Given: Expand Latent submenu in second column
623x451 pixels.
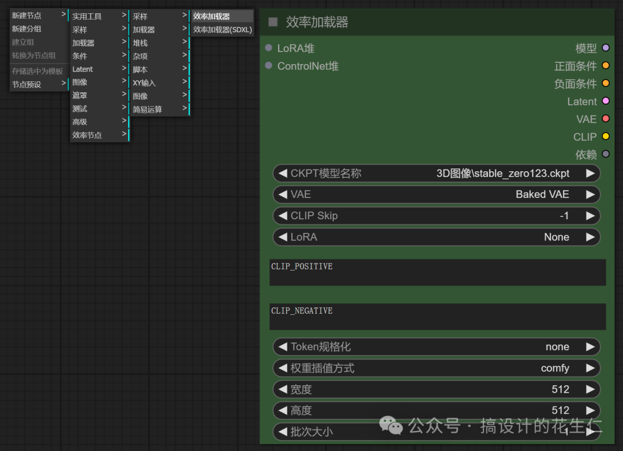Looking at the screenshot, I should click(99, 69).
